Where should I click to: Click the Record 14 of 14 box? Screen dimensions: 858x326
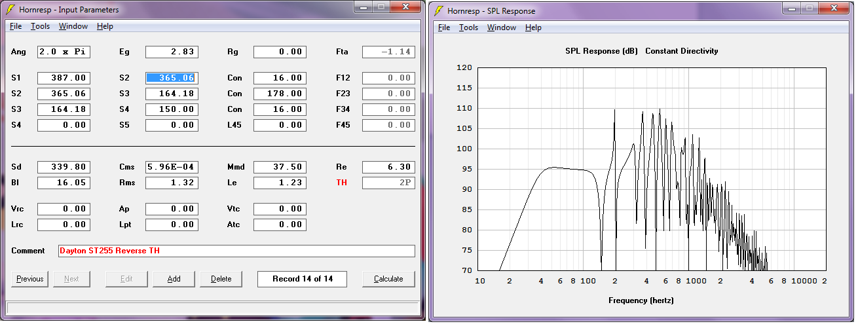[302, 279]
